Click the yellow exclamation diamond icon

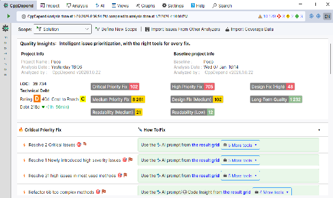288,16
